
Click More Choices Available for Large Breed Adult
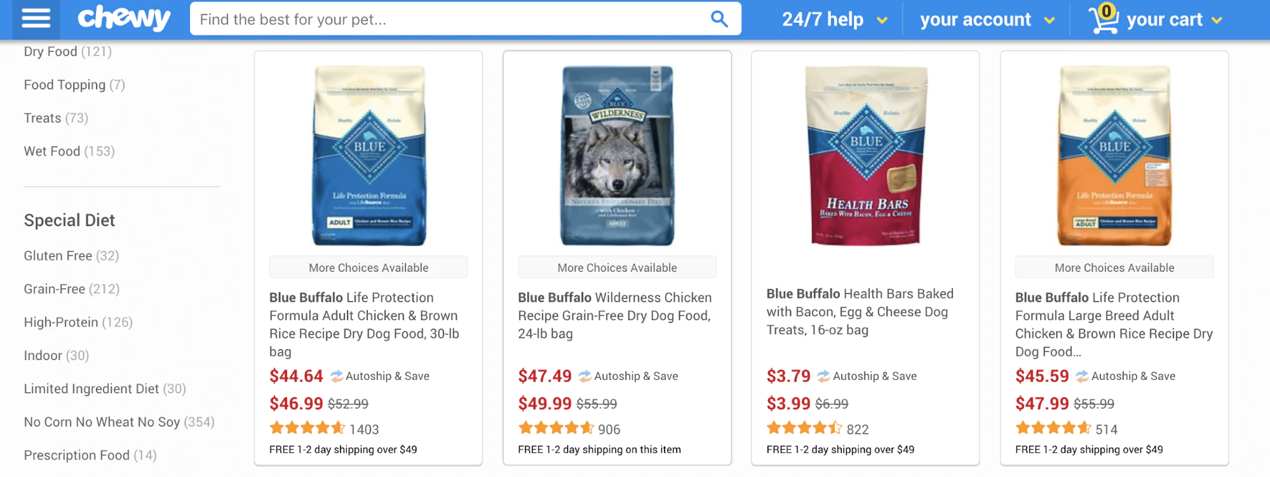[x=1114, y=267]
